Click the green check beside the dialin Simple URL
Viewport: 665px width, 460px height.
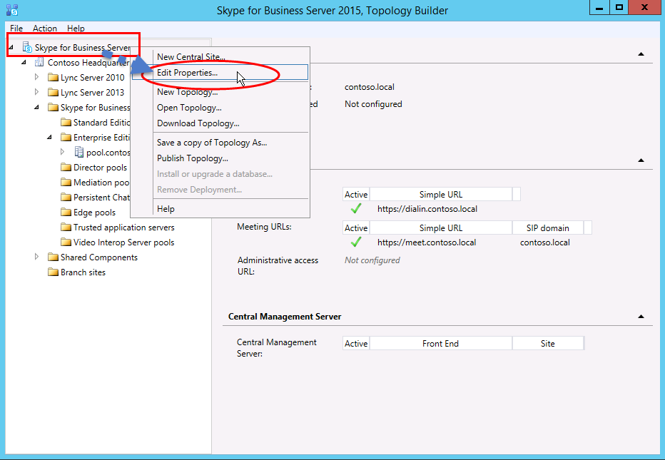coord(355,208)
